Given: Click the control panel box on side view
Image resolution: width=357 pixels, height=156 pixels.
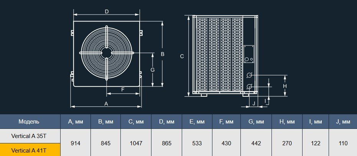Looking at the screenshot, I should click(249, 54).
